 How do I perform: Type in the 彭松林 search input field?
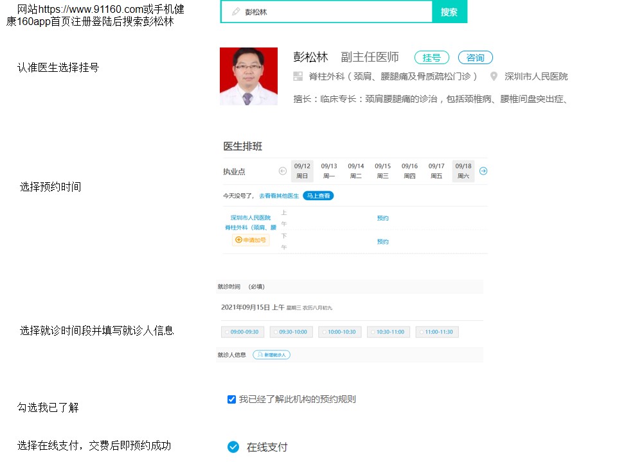[x=321, y=12]
